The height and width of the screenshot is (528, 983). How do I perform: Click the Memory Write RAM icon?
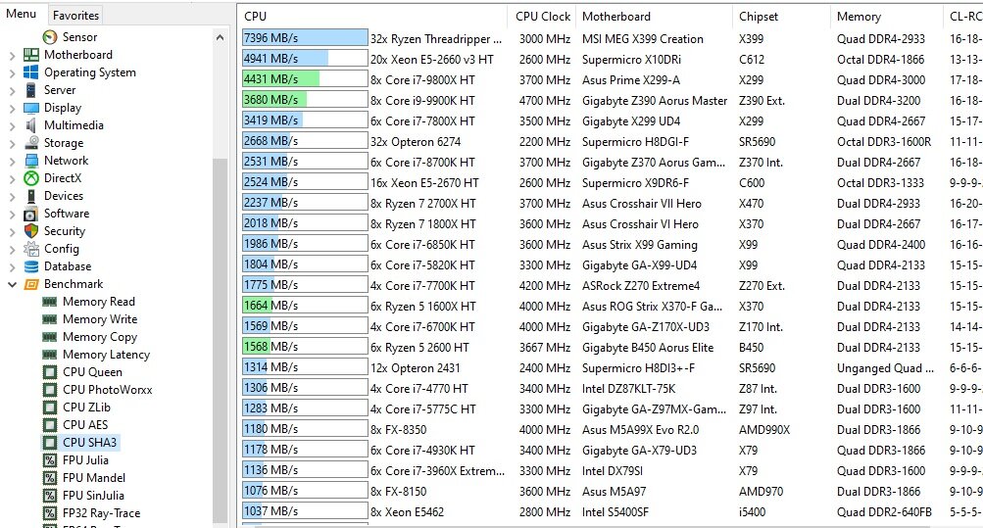[x=50, y=319]
